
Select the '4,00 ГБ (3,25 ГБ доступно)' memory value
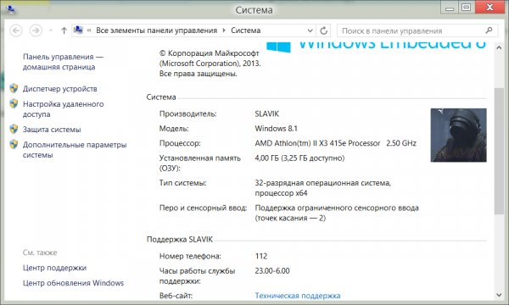299,158
